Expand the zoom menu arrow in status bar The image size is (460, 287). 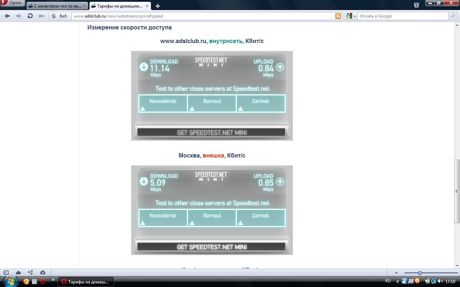pos(396,273)
